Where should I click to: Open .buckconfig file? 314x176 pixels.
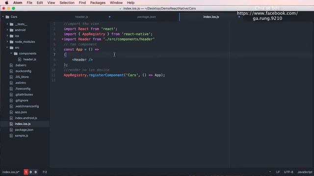(23, 71)
